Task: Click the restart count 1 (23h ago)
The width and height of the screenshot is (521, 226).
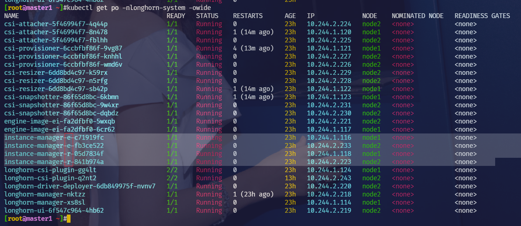Action: coord(253,194)
